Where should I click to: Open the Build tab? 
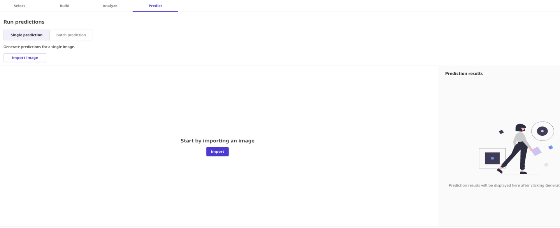(x=65, y=6)
